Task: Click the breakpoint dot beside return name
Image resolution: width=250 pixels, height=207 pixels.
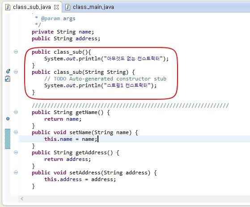Action: click(x=8, y=119)
